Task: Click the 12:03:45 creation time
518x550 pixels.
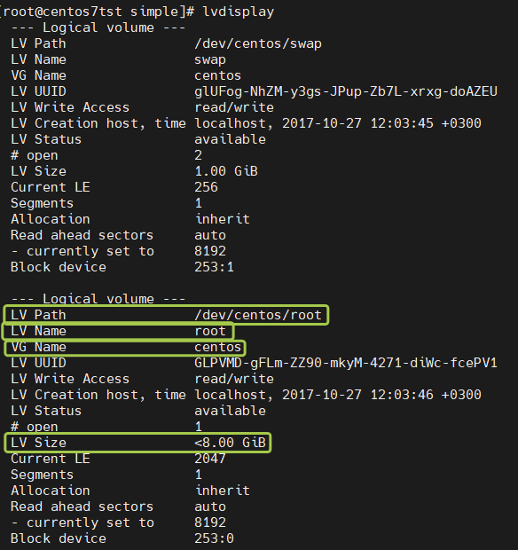Action: click(x=402, y=123)
